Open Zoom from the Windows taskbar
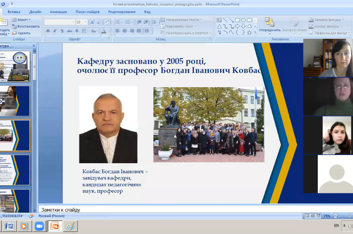This screenshot has width=353, height=234. [39, 226]
